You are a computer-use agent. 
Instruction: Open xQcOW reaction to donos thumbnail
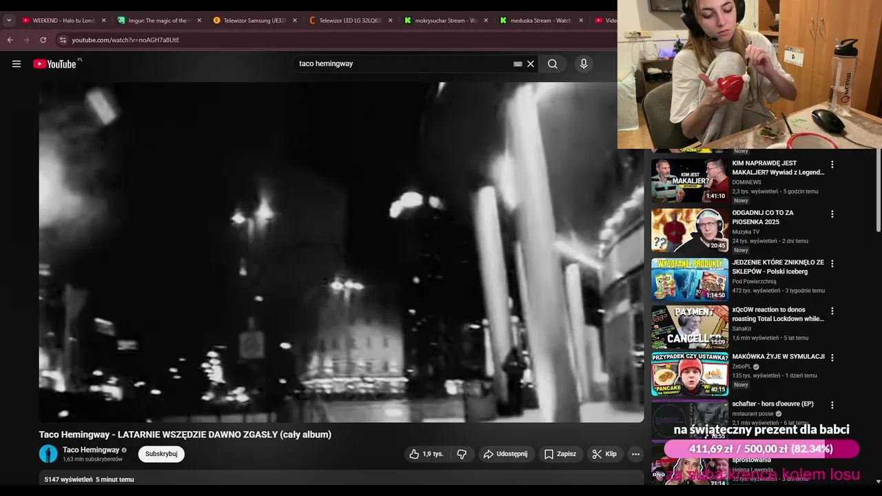point(690,327)
